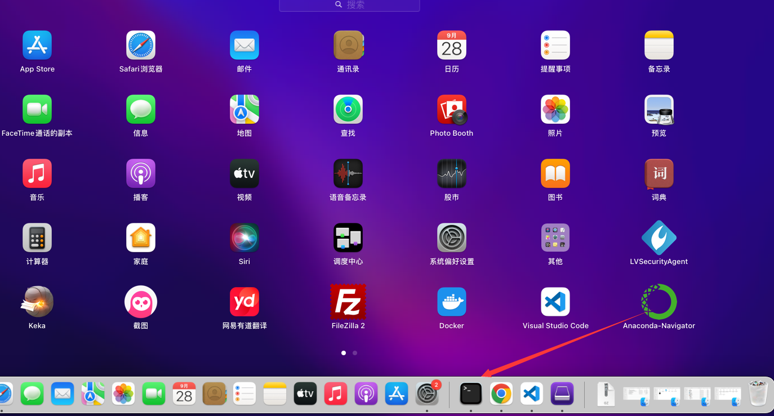Open Google Chrome from the Dock
The image size is (774, 416).
(x=501, y=393)
